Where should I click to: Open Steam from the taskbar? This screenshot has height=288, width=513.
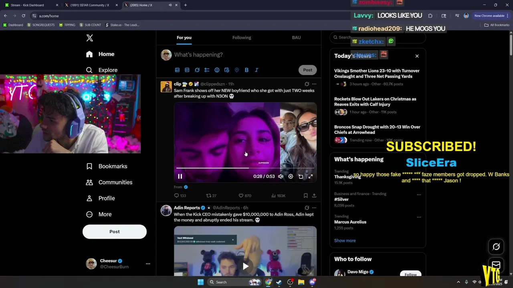(279, 282)
